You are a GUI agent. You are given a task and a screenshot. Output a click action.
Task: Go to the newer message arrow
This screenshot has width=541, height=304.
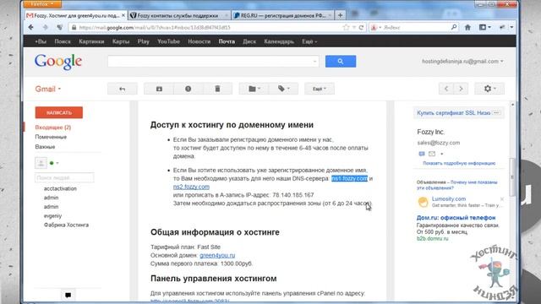(446, 89)
